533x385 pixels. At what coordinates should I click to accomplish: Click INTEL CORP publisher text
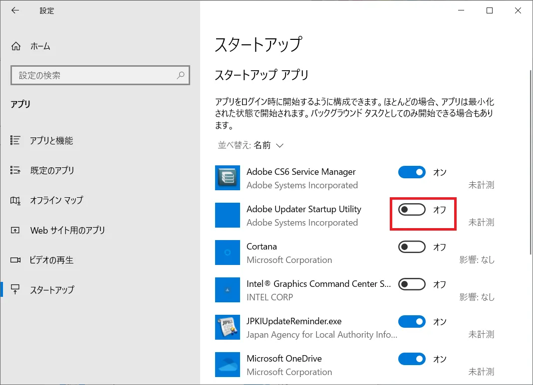click(269, 297)
